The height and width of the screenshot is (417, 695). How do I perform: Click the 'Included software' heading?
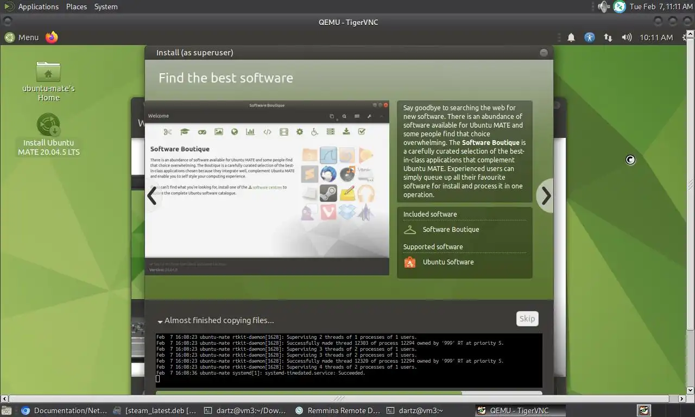[430, 214]
